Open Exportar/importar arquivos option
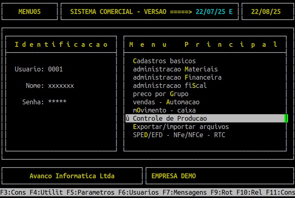 [x=181, y=127]
